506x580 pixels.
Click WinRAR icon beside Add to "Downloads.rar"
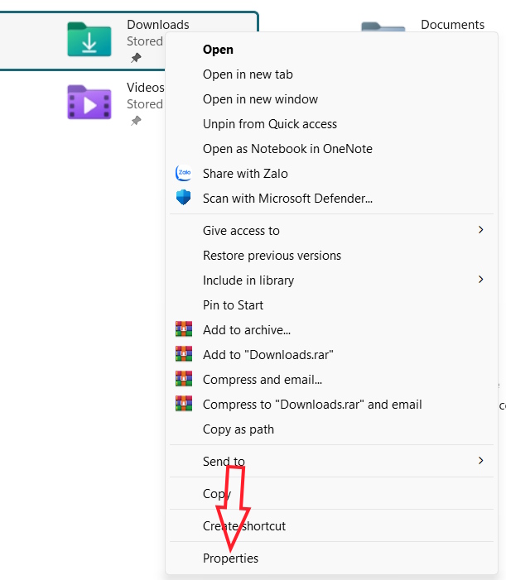[x=184, y=354]
